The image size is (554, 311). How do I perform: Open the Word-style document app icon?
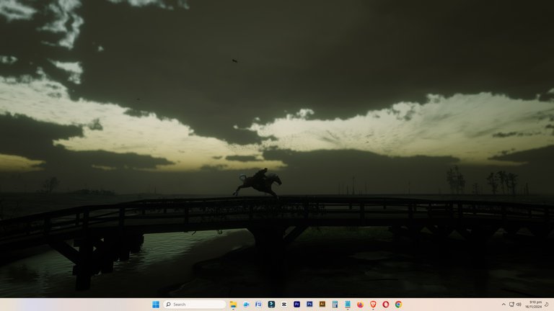pos(259,305)
